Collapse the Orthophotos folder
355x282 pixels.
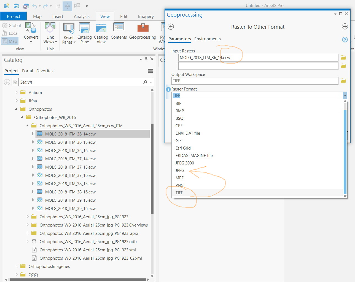click(x=16, y=109)
